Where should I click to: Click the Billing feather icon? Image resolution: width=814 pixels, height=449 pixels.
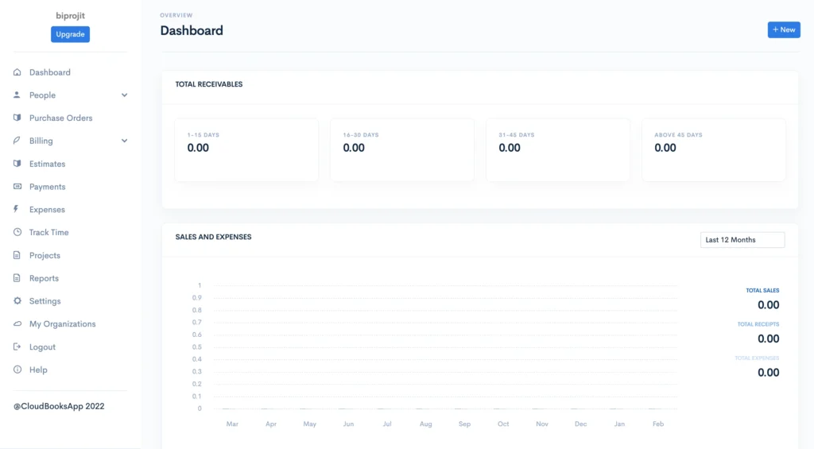[17, 141]
